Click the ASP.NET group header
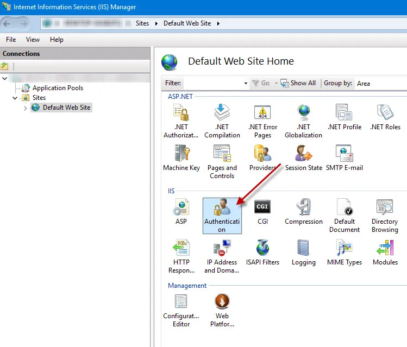This screenshot has height=347, width=407. [x=180, y=97]
